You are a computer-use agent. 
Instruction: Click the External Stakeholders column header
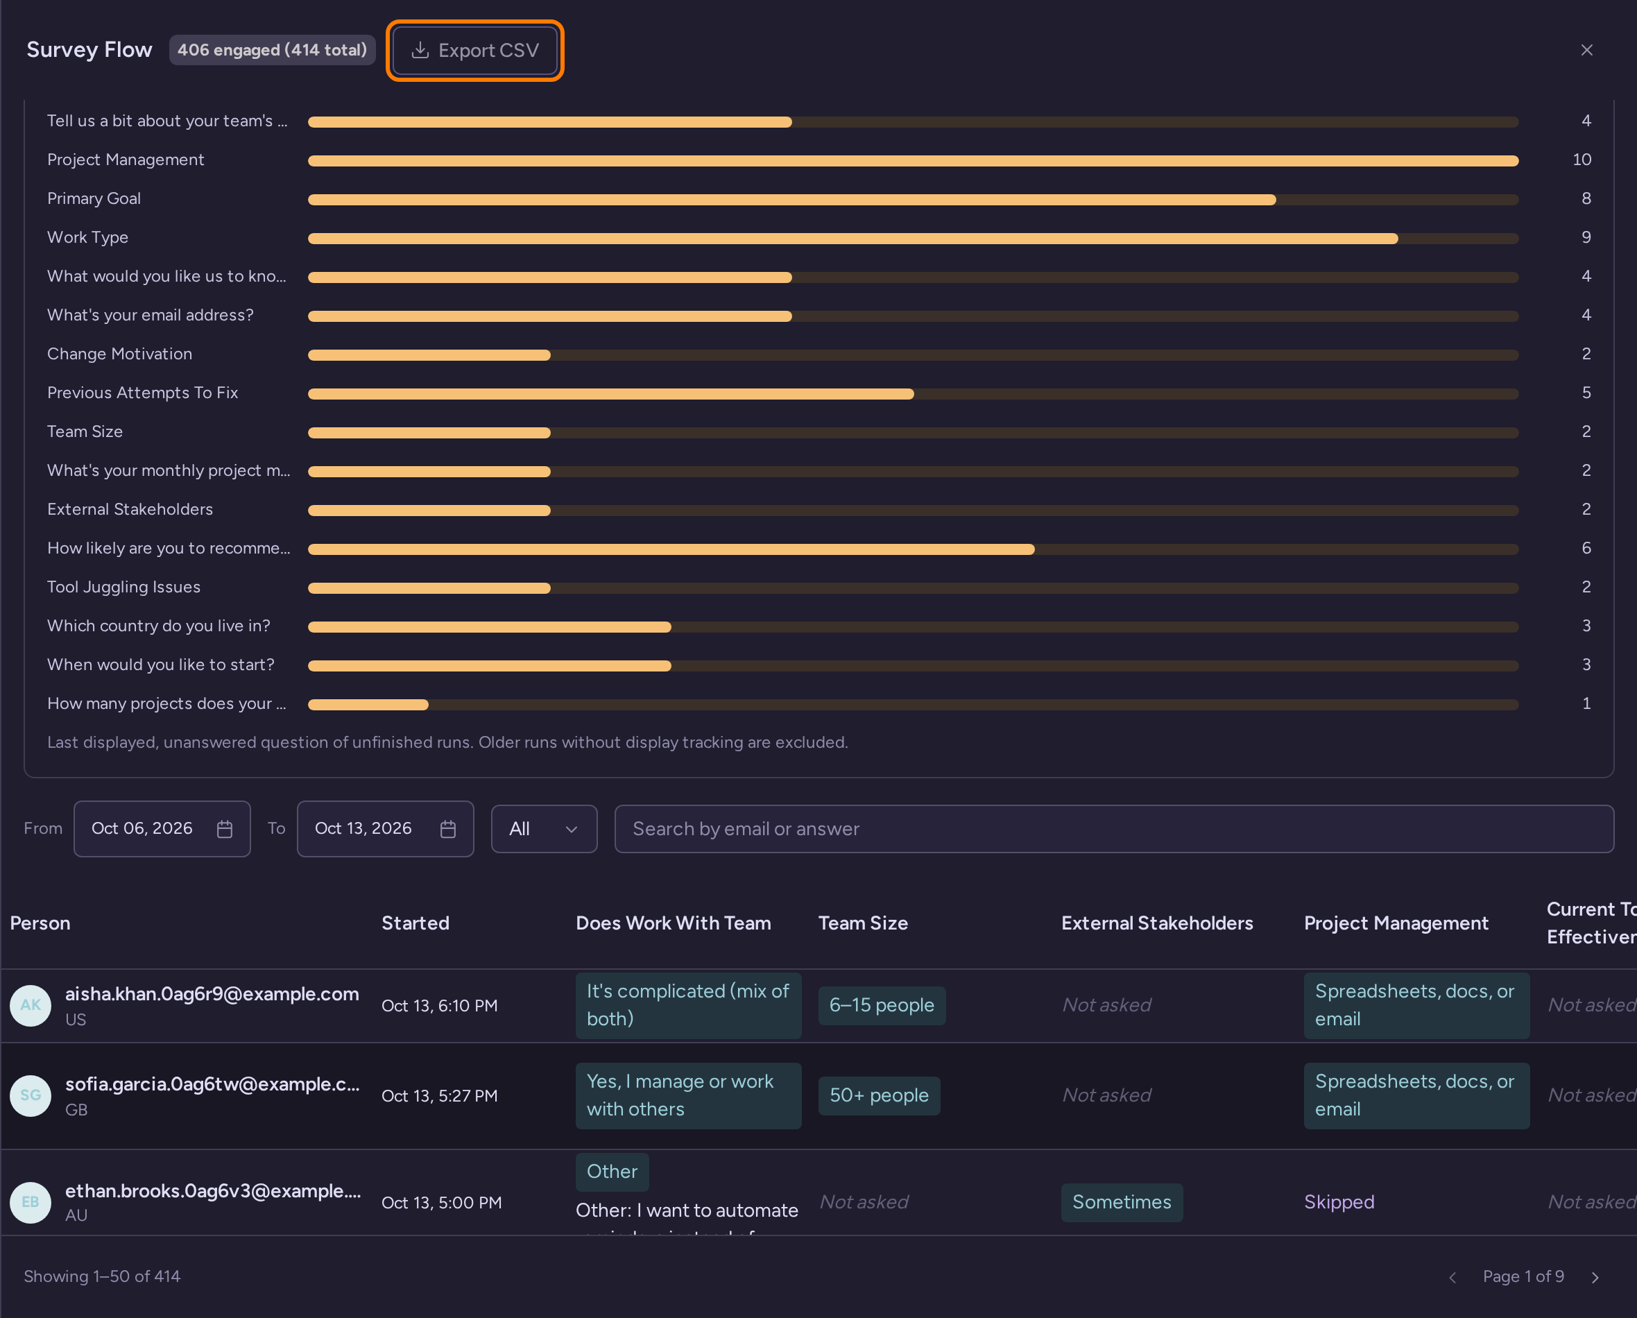click(1156, 923)
